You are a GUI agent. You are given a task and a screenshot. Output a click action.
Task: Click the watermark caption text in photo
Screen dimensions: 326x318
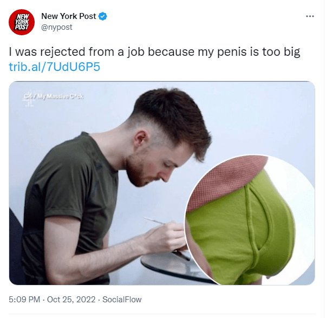tap(59, 96)
